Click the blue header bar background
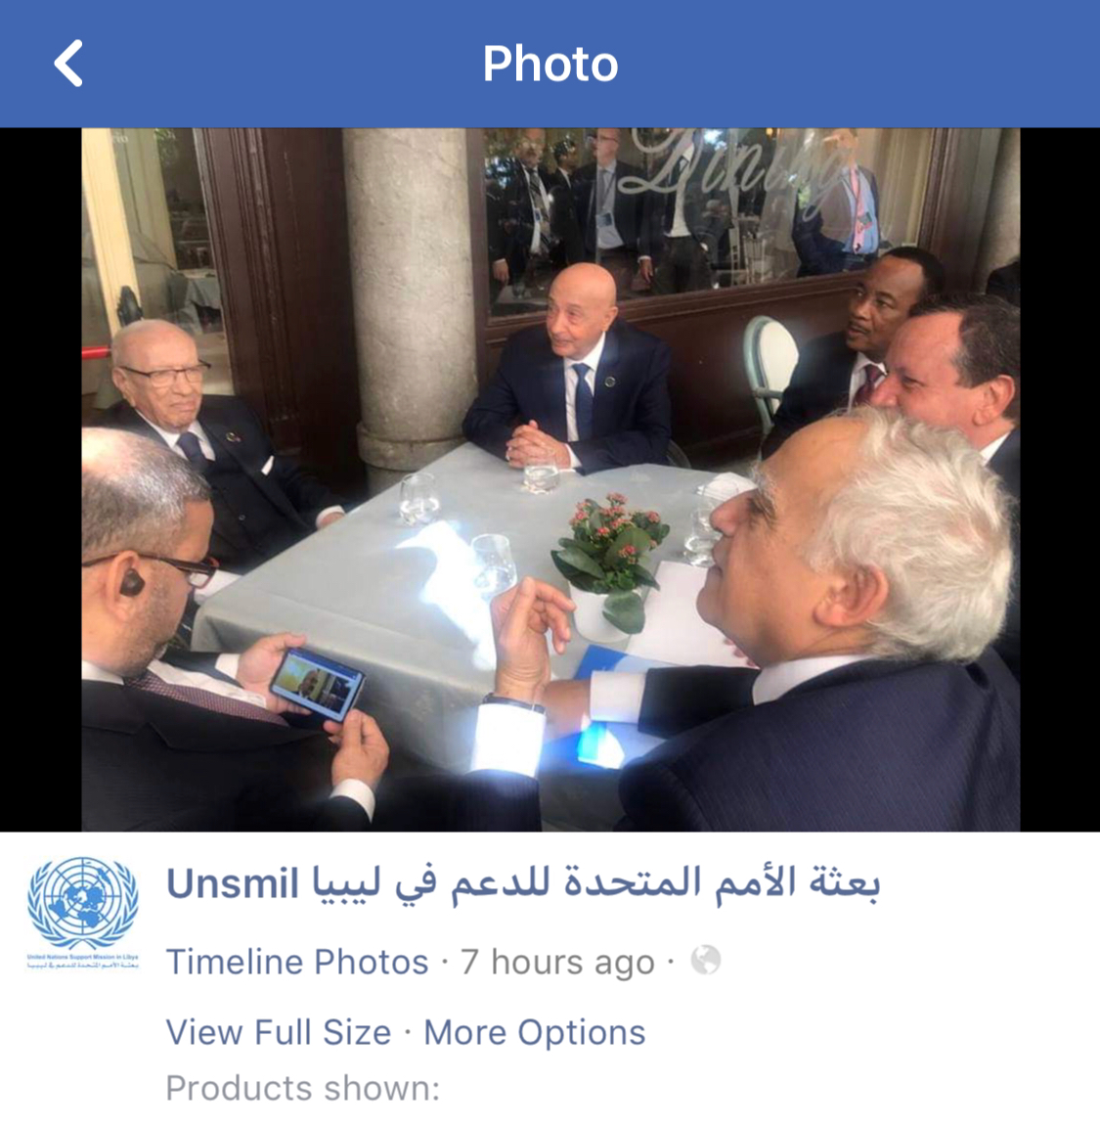The height and width of the screenshot is (1127, 1100). 862,64
